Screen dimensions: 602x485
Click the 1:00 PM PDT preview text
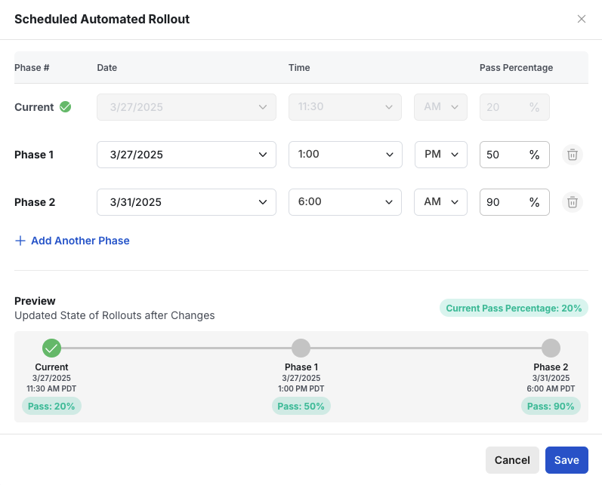click(x=301, y=388)
